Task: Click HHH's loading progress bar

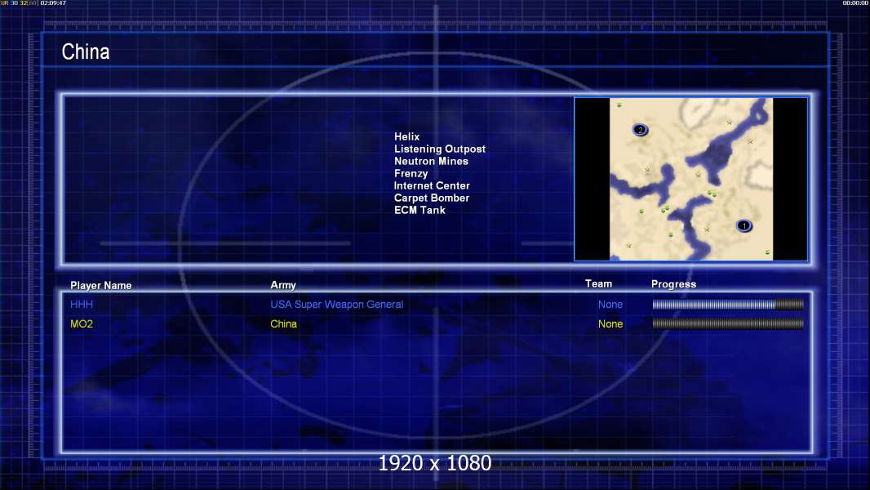Action: (728, 304)
